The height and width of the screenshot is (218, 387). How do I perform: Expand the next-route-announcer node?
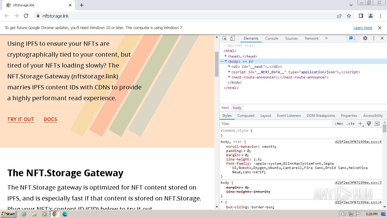[x=229, y=77]
